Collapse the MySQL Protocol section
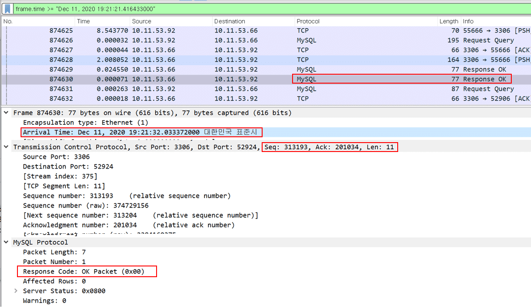This screenshot has height=308, width=531. tap(6, 242)
